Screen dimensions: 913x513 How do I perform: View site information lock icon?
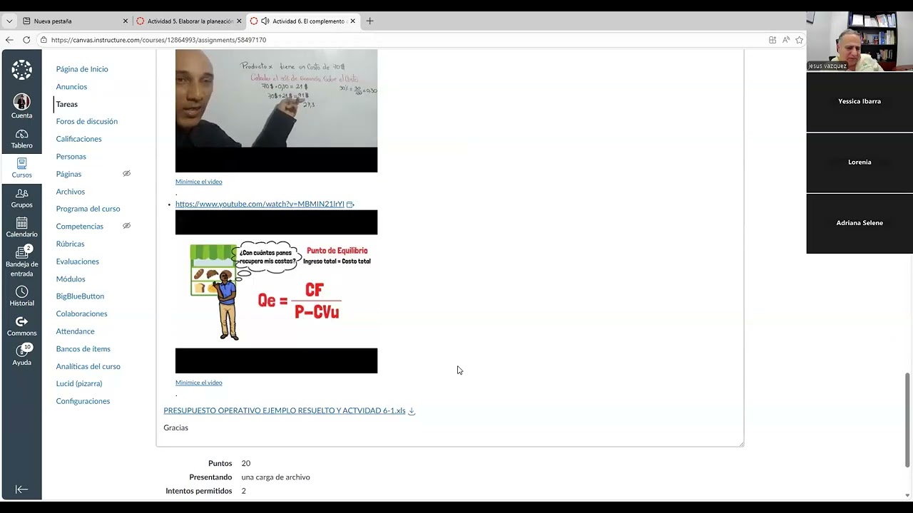(44, 40)
